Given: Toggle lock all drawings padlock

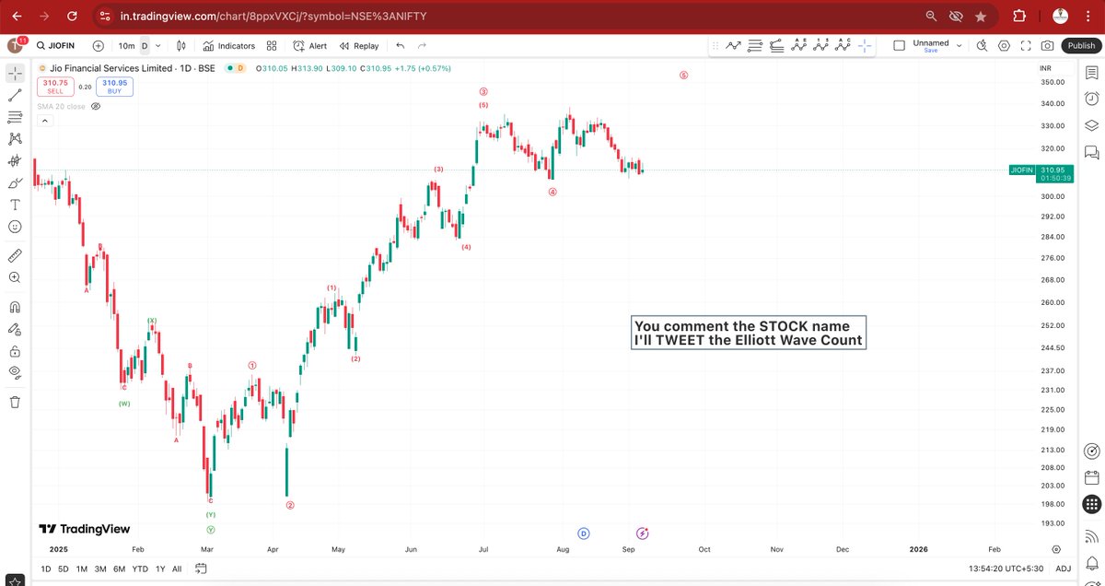Looking at the screenshot, I should pyautogui.click(x=15, y=351).
